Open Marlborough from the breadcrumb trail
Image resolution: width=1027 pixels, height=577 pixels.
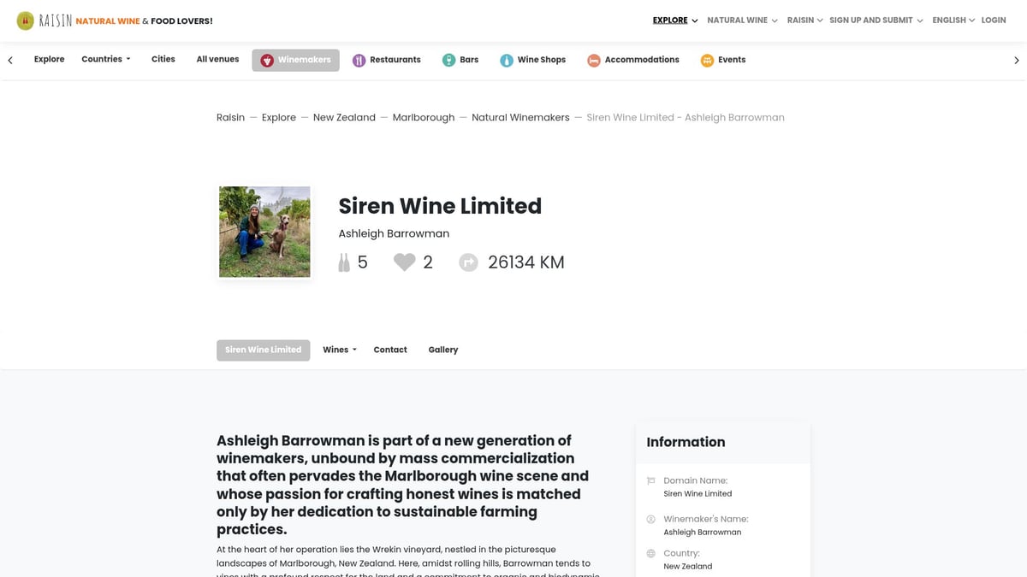(423, 117)
